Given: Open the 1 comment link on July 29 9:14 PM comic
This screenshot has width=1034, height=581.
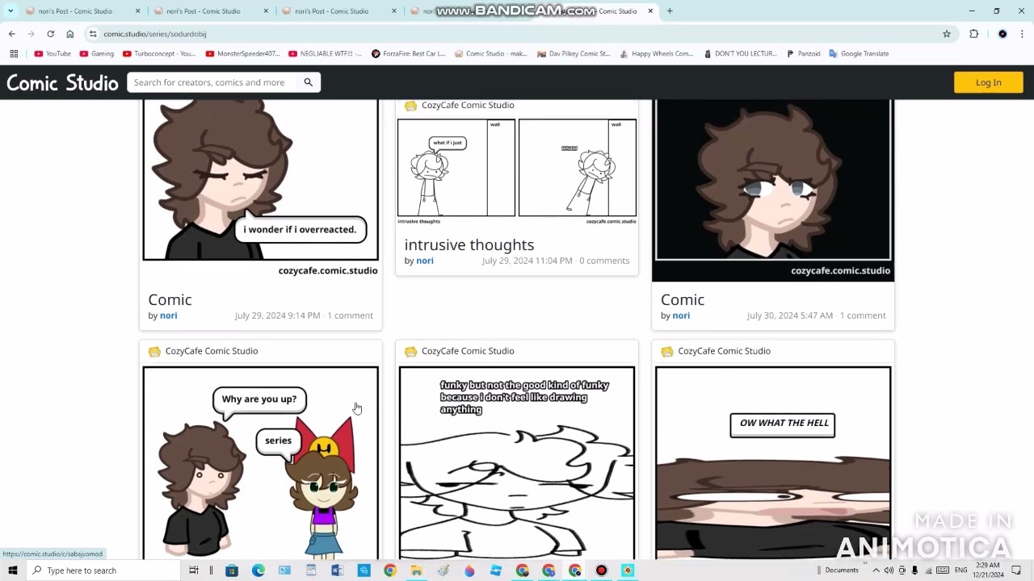Looking at the screenshot, I should pos(350,316).
